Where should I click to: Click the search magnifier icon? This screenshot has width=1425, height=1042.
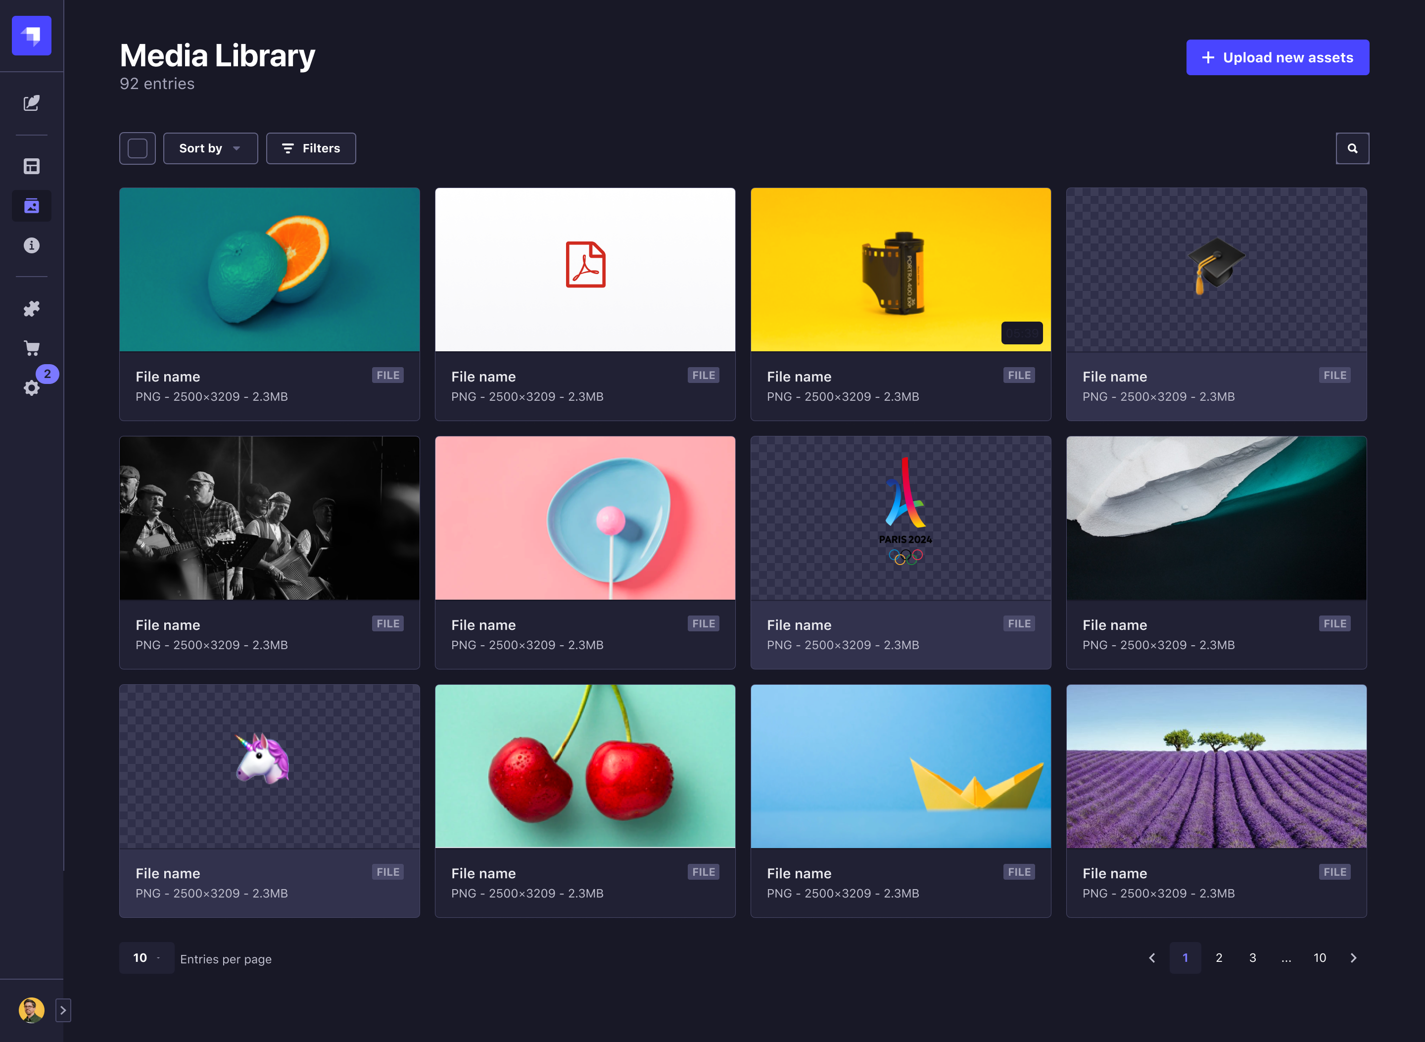tap(1352, 148)
